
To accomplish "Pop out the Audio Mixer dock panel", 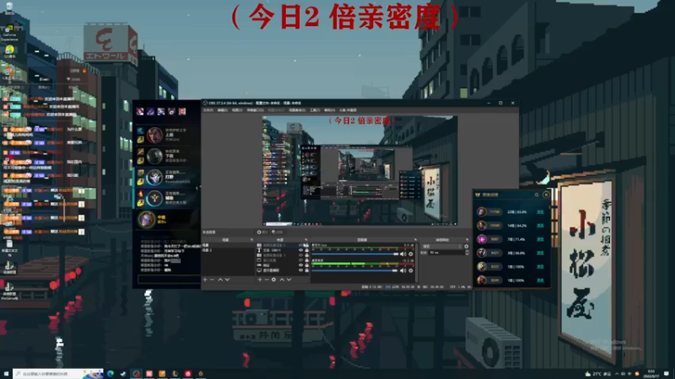I will (415, 240).
